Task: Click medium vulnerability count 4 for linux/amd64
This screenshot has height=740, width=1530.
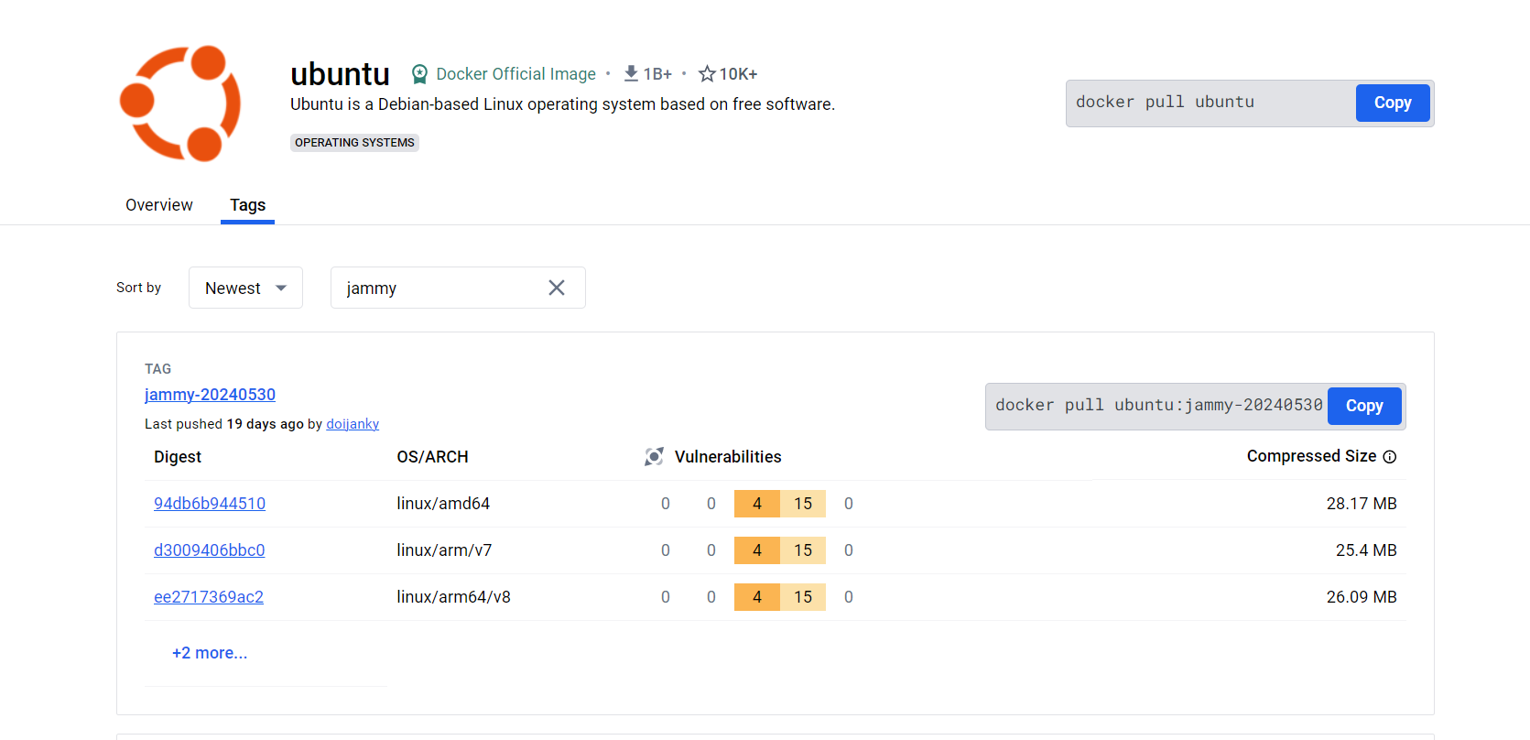Action: pyautogui.click(x=757, y=504)
